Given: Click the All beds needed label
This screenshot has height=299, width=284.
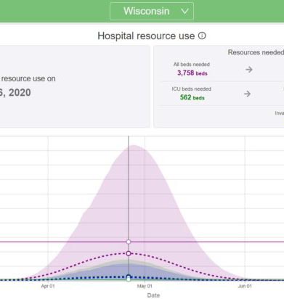Looking at the screenshot, I should point(192,65).
